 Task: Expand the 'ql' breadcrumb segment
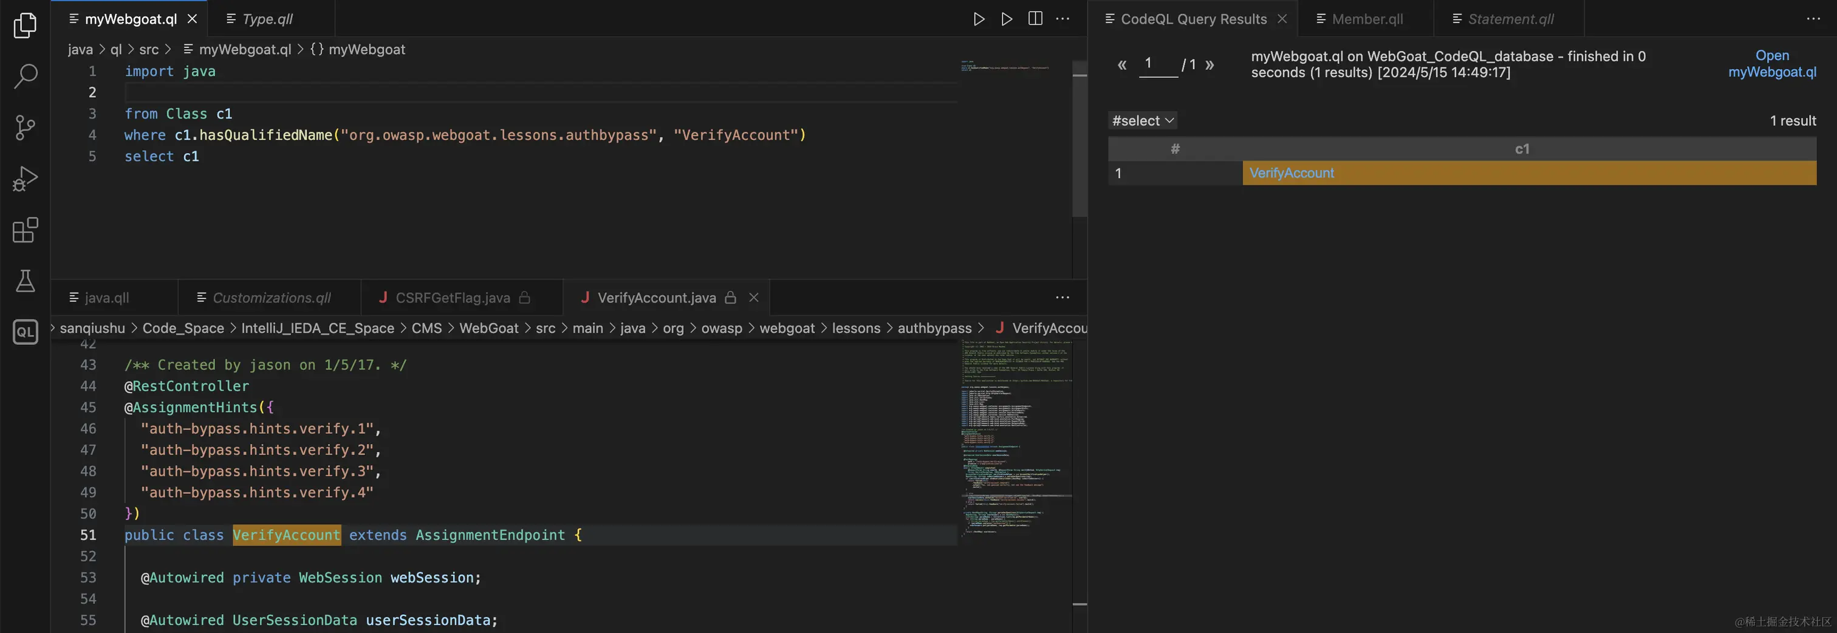[x=116, y=49]
